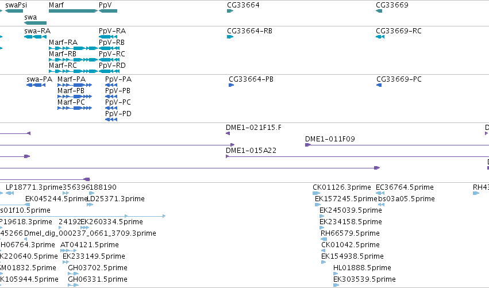Viewport: 489px width, 288px height.
Task: Click EST EK233149.5prime
Action: [66, 262]
